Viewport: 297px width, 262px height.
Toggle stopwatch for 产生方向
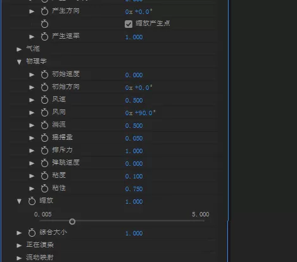tap(44, 11)
